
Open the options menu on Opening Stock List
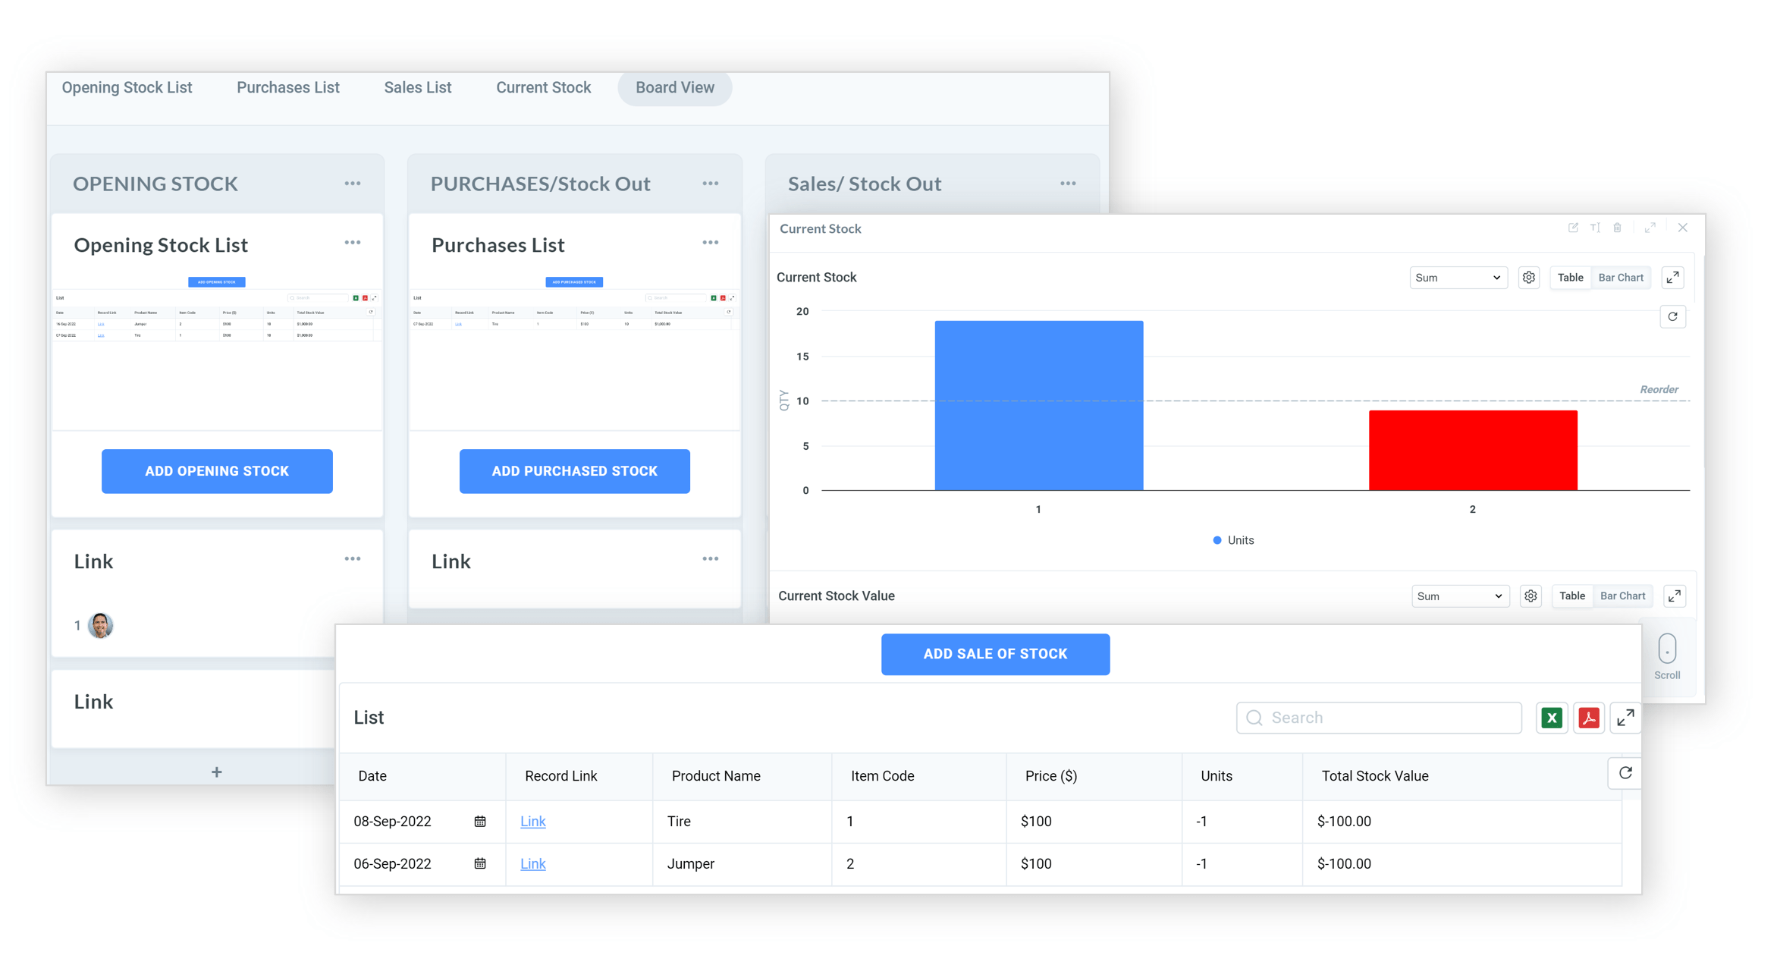tap(352, 243)
